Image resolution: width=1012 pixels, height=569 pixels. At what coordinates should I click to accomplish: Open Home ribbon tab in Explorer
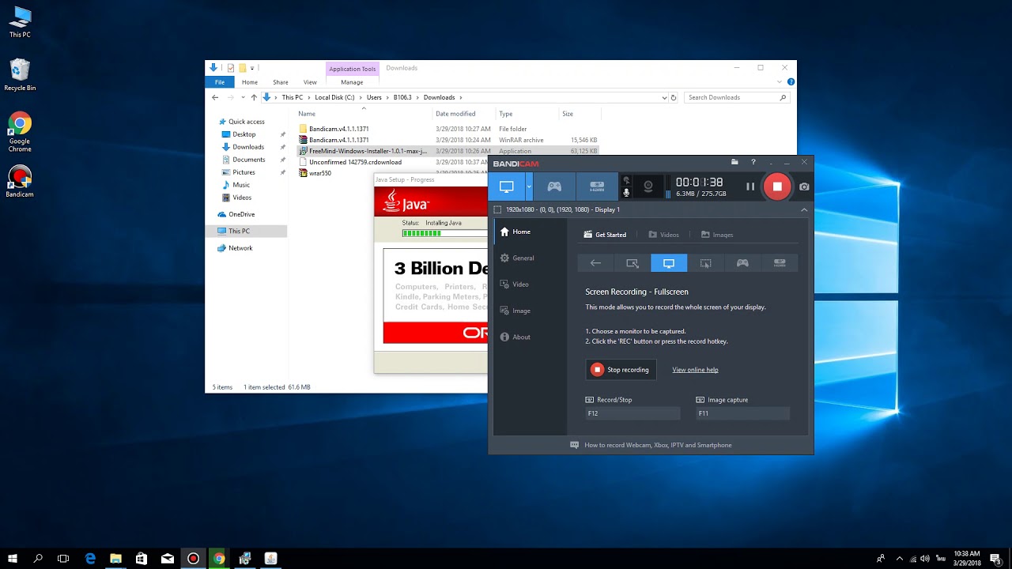click(x=250, y=82)
